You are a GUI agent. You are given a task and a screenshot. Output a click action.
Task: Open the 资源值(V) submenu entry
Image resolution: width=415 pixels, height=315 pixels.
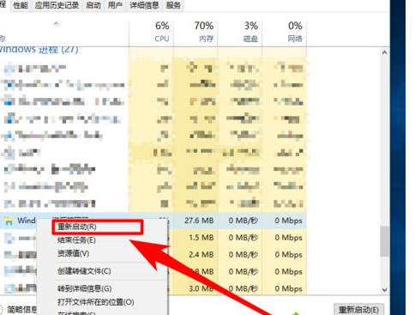[74, 253]
